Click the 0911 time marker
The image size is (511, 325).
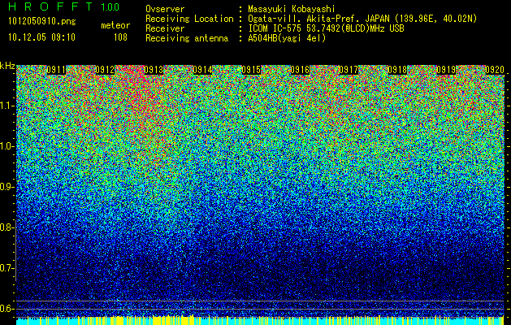pyautogui.click(x=56, y=70)
